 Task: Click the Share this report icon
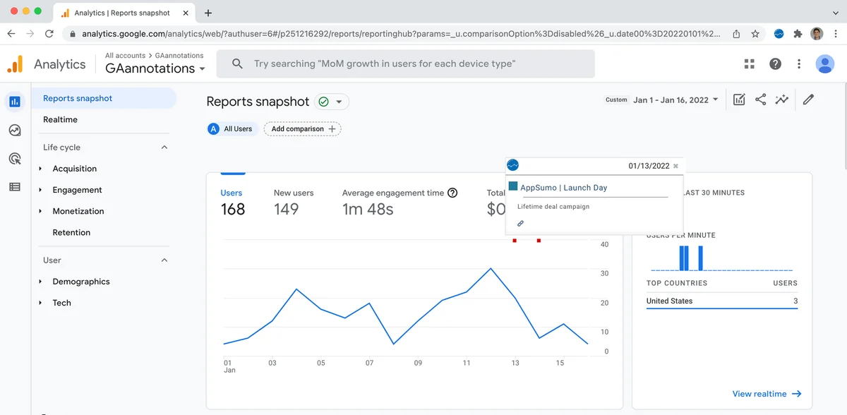pos(760,100)
